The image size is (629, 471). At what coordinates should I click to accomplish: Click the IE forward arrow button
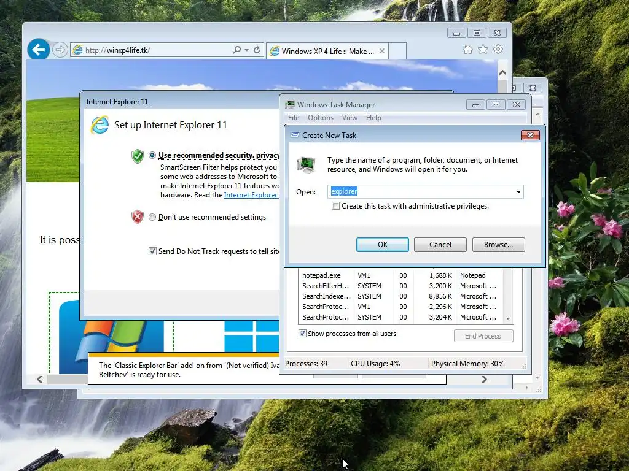coord(60,50)
